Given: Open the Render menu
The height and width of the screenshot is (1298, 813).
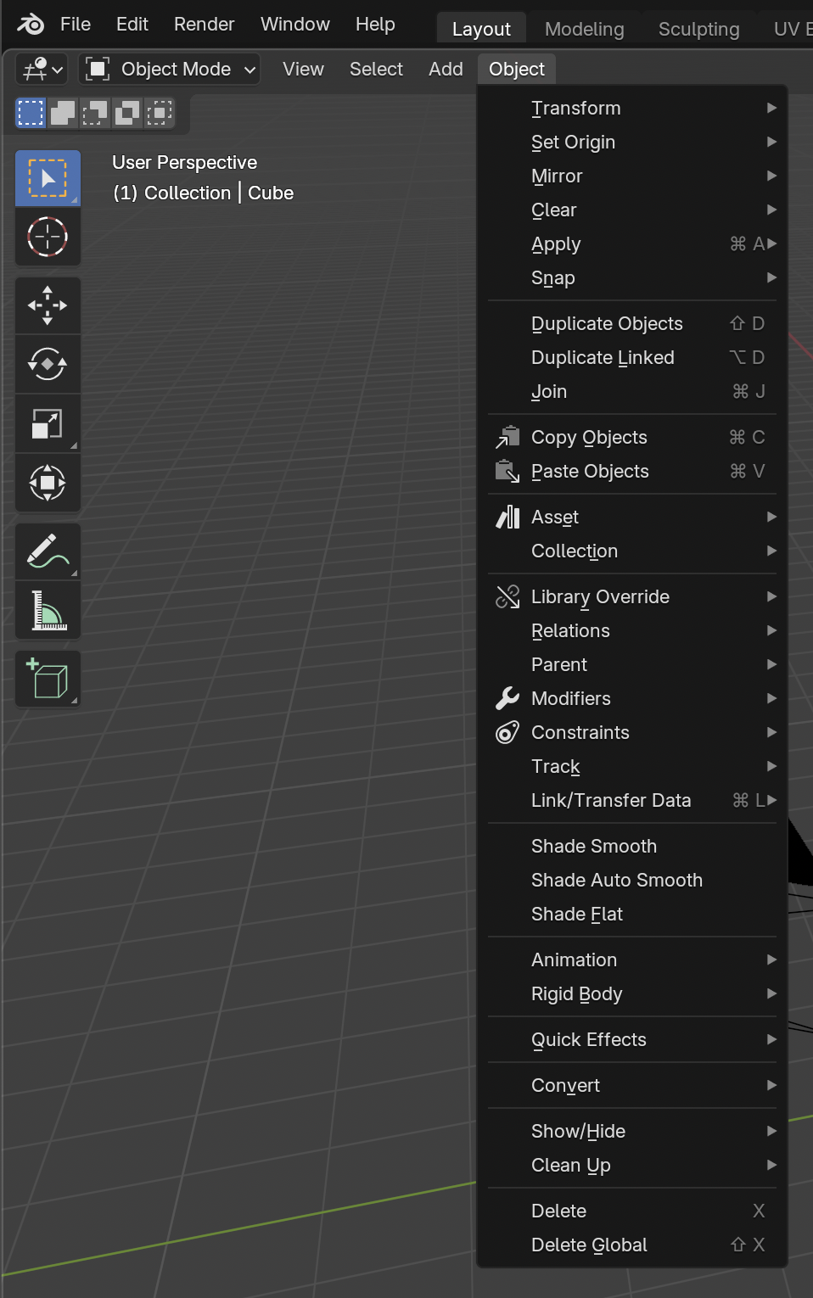Looking at the screenshot, I should tap(204, 24).
